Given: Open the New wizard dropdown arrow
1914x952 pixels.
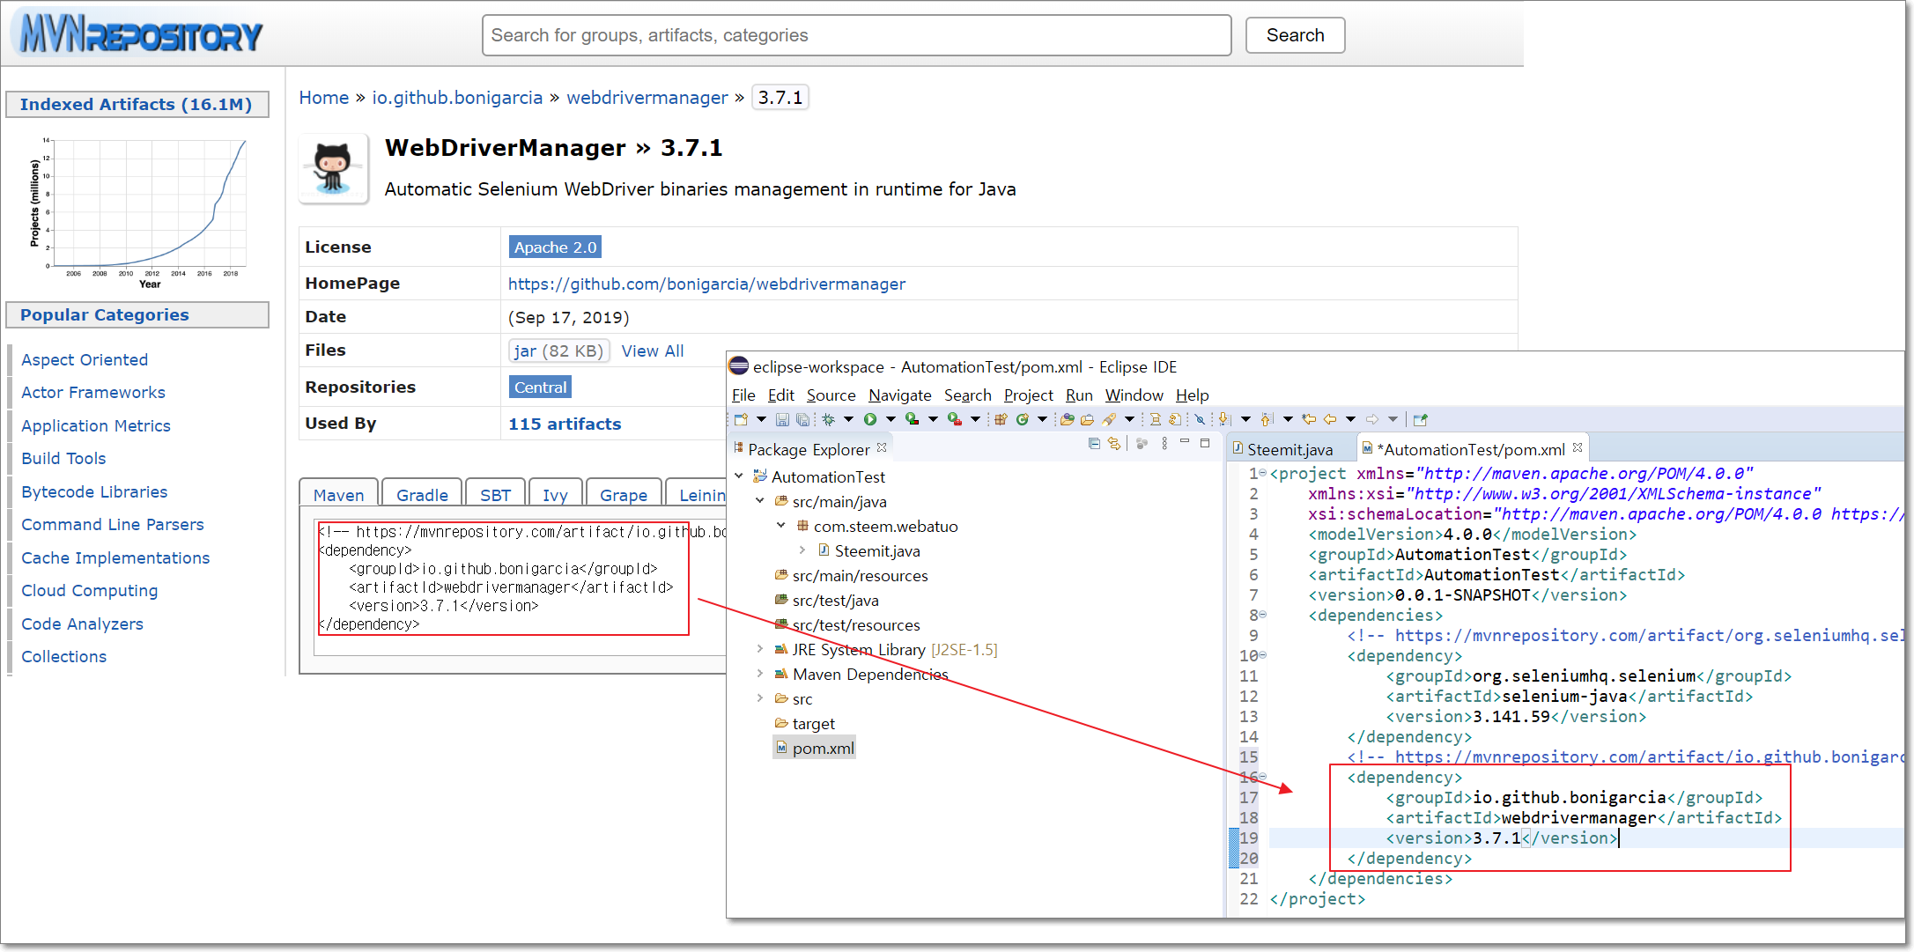Looking at the screenshot, I should (761, 419).
